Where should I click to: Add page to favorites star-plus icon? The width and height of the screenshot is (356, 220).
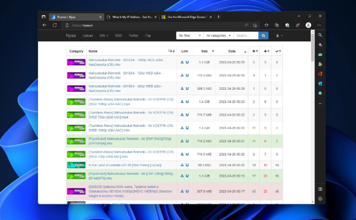pos(255,25)
